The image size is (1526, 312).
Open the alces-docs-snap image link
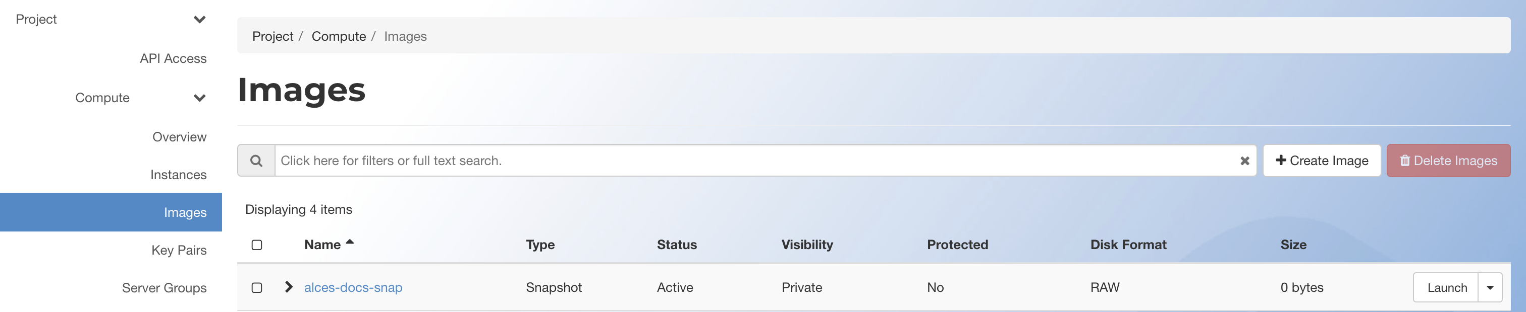point(353,287)
